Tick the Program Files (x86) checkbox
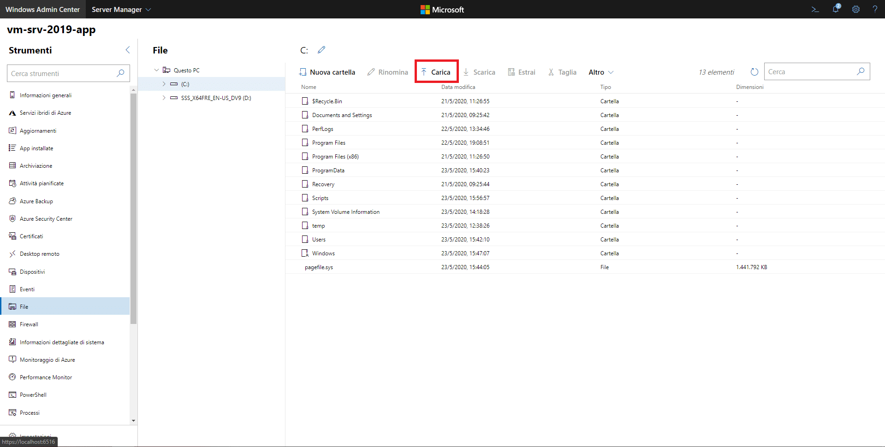 click(x=305, y=156)
